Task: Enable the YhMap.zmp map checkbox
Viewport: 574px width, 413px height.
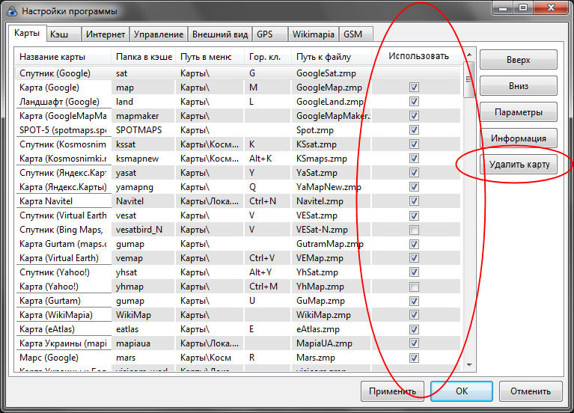Action: click(x=414, y=287)
